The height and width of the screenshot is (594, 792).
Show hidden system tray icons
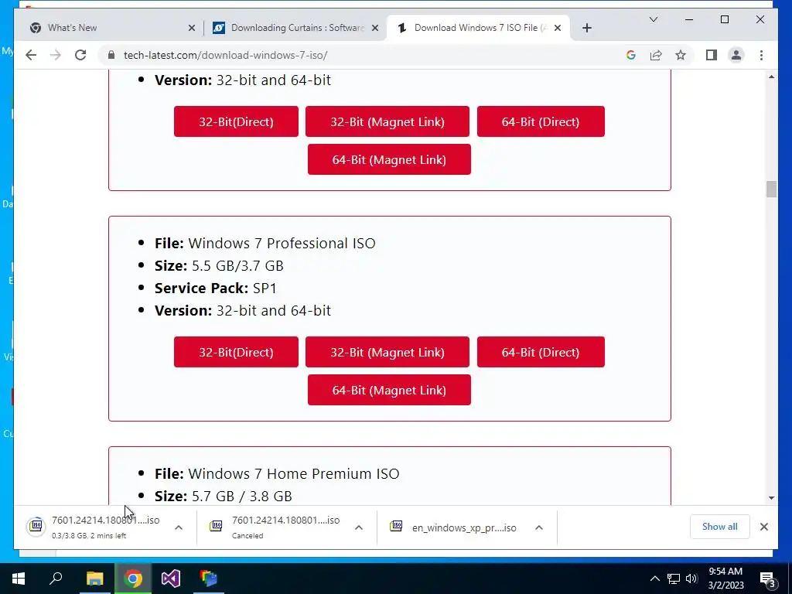[654, 579]
